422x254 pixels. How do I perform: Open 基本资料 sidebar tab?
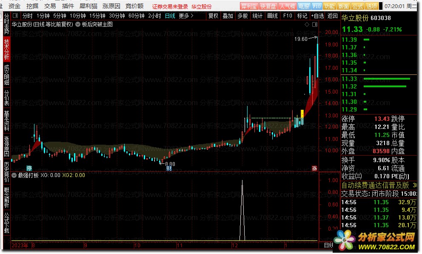(6, 120)
